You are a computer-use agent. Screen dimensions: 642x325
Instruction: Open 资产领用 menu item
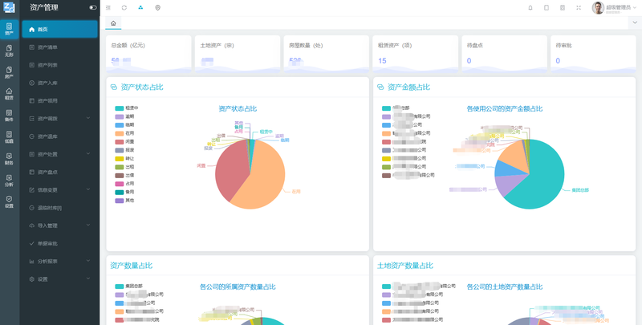pyautogui.click(x=59, y=100)
